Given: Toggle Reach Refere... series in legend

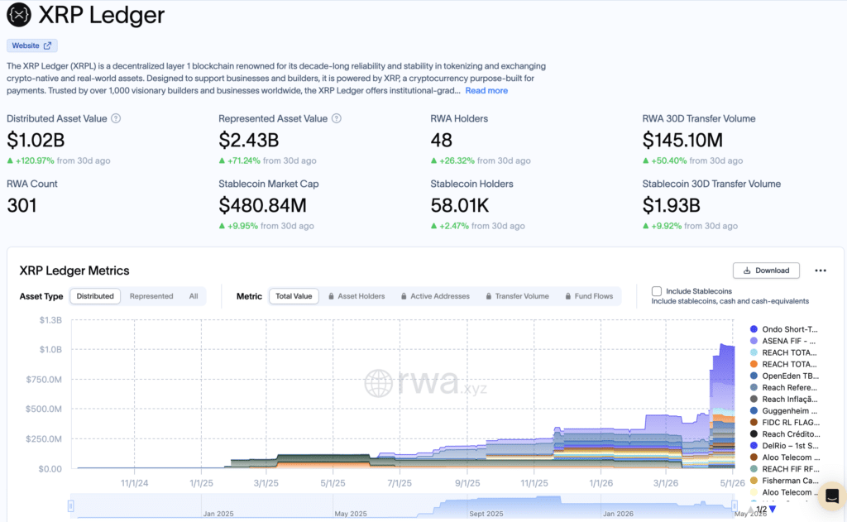Looking at the screenshot, I should point(784,387).
